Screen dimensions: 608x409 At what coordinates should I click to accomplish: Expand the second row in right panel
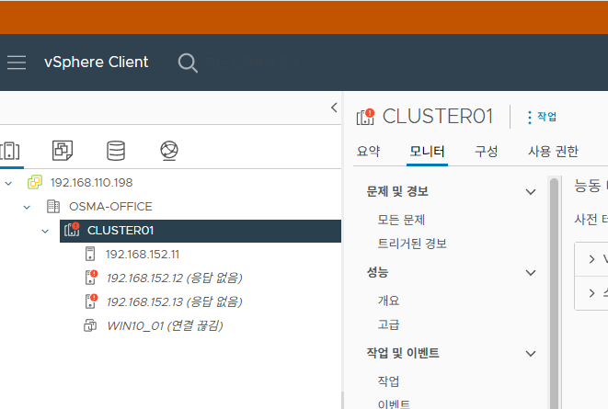[x=591, y=293]
